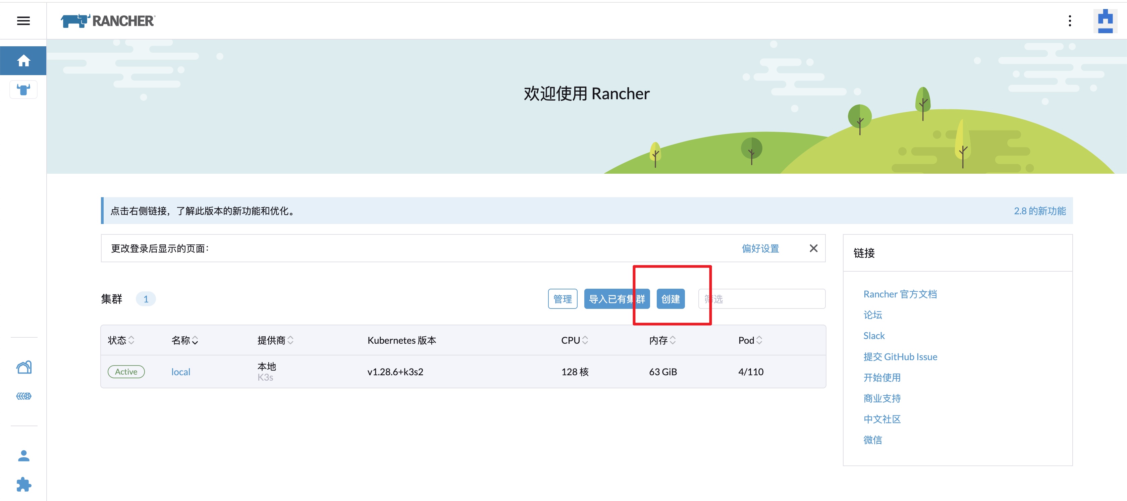
Task: Dismiss the login page preference banner
Action: click(x=813, y=248)
